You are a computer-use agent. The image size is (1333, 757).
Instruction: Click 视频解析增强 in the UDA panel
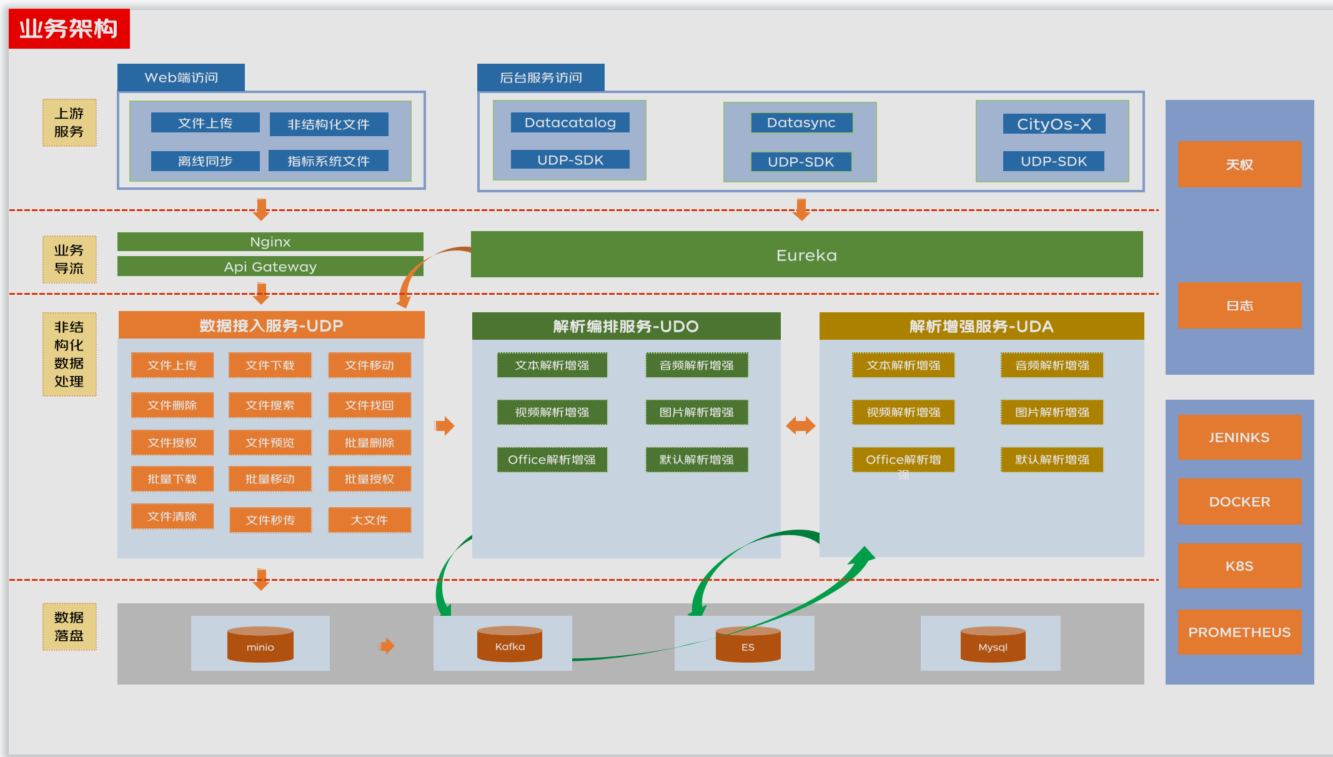903,412
